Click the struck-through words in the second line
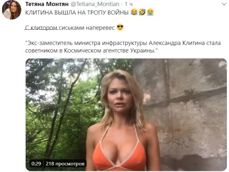 [41, 28]
